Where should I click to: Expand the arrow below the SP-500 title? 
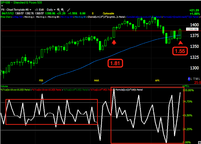2,6
